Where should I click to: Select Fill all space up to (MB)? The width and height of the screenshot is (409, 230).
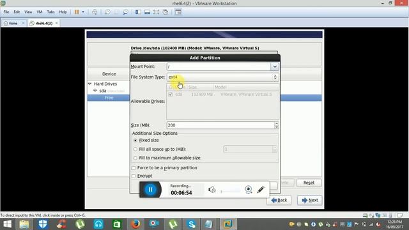click(135, 149)
